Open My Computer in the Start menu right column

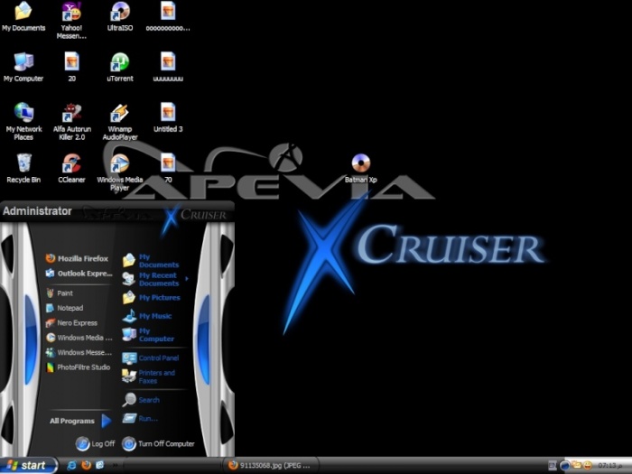tap(148, 335)
